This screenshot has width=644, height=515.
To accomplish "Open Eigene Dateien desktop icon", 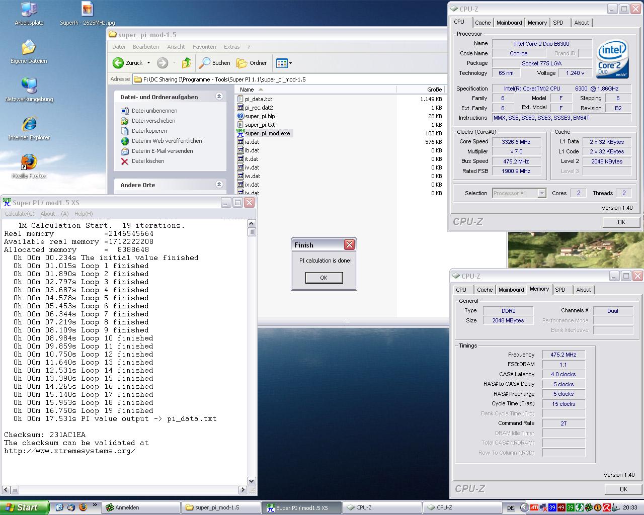I will pos(29,52).
